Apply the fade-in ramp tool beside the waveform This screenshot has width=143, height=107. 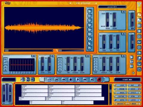pos(90,39)
